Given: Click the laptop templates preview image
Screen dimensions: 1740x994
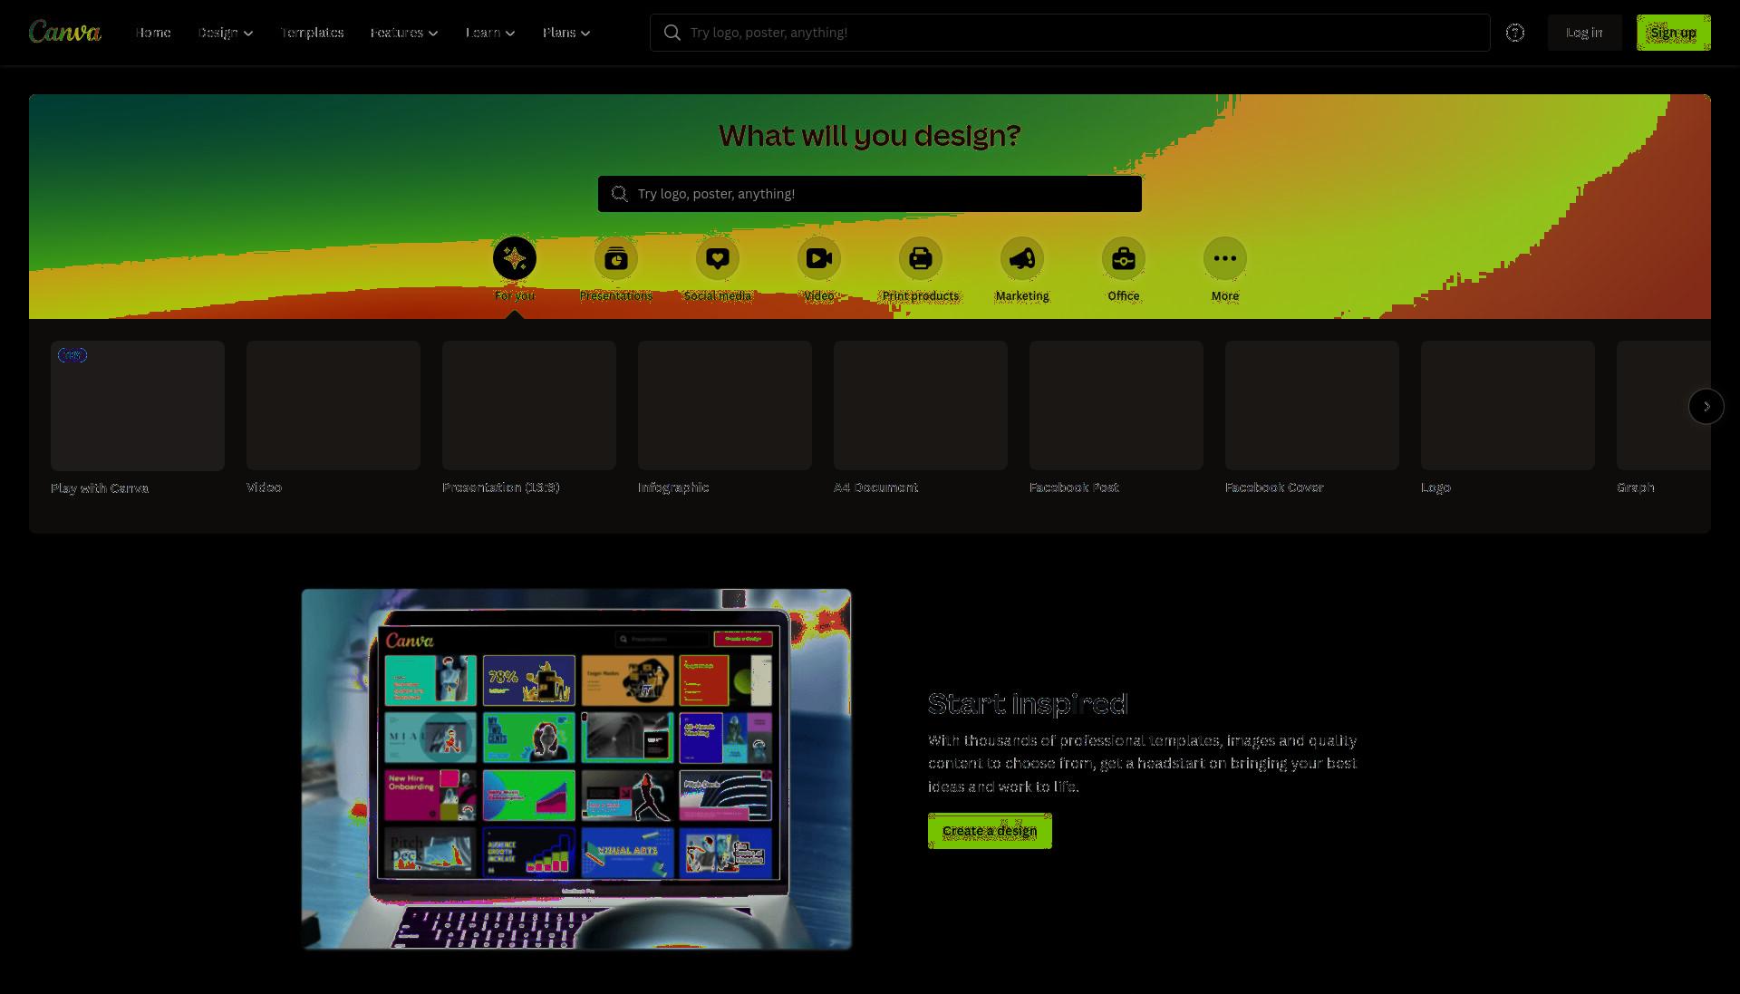Looking at the screenshot, I should [x=576, y=769].
